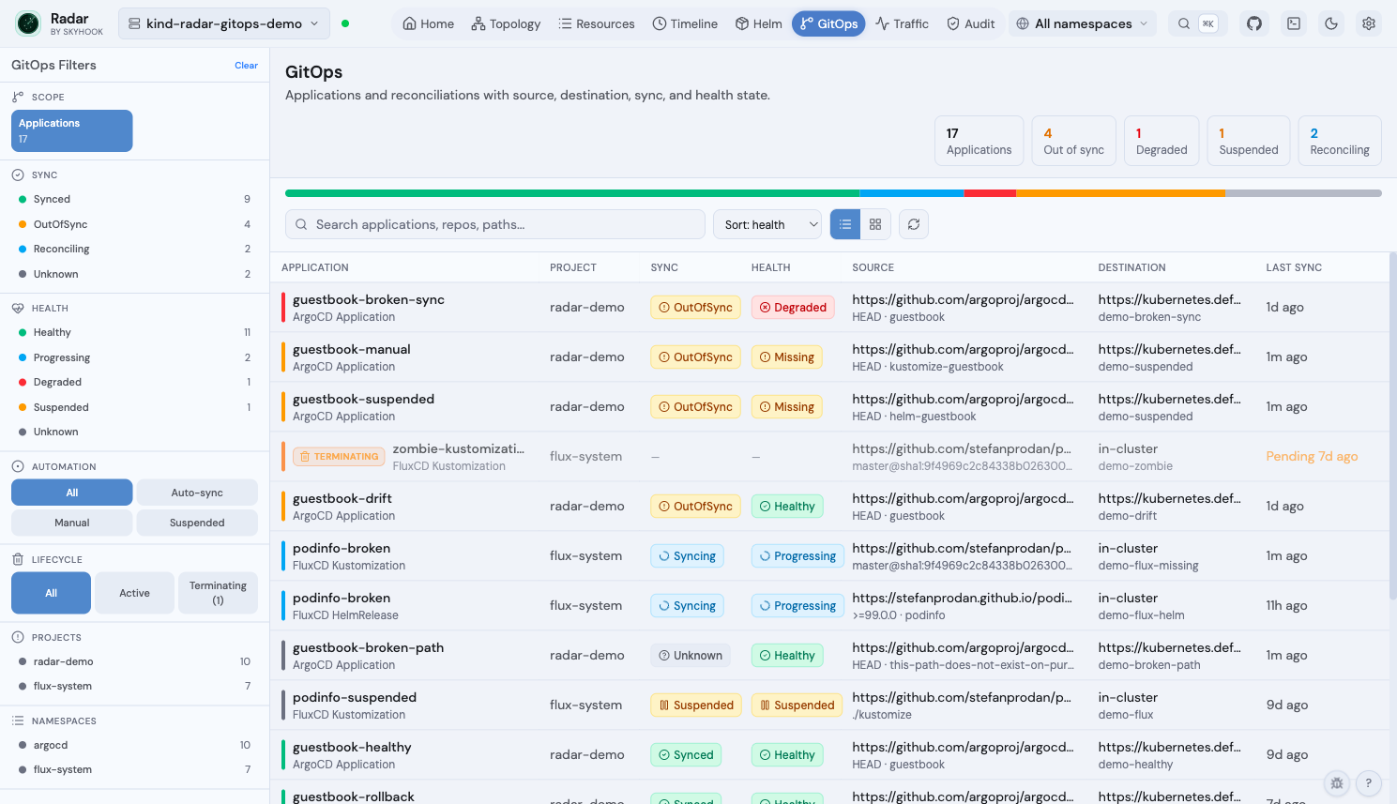Viewport: 1397px width, 804px height.
Task: Go to the Home tab
Action: coord(428,23)
